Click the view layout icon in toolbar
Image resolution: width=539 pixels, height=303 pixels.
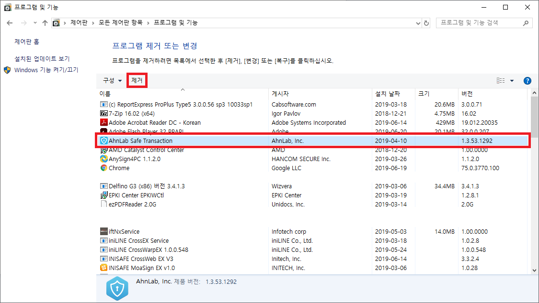501,81
